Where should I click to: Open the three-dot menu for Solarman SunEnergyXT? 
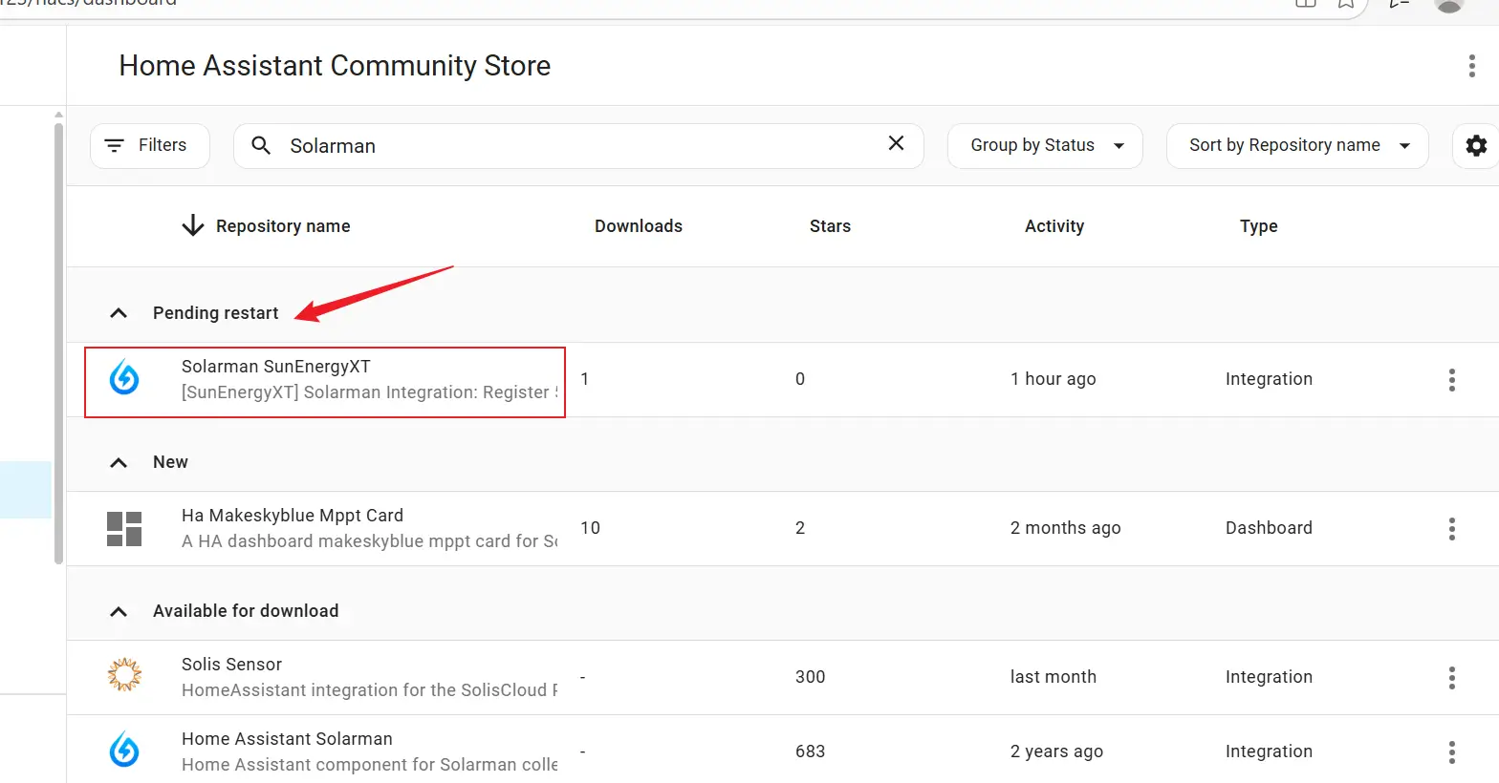(1451, 380)
